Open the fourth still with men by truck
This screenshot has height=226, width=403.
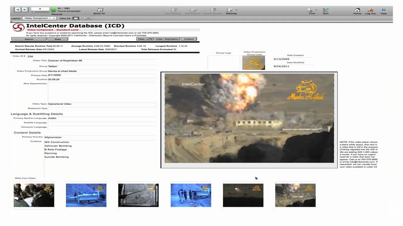point(191,195)
